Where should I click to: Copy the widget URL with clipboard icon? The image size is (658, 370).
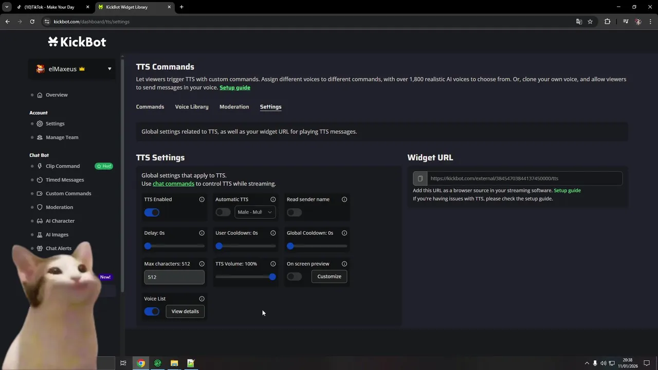click(x=420, y=178)
